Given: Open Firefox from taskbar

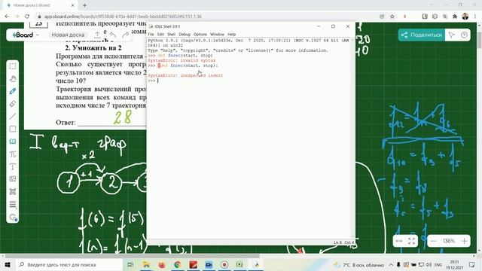Looking at the screenshot, I should tap(162, 264).
